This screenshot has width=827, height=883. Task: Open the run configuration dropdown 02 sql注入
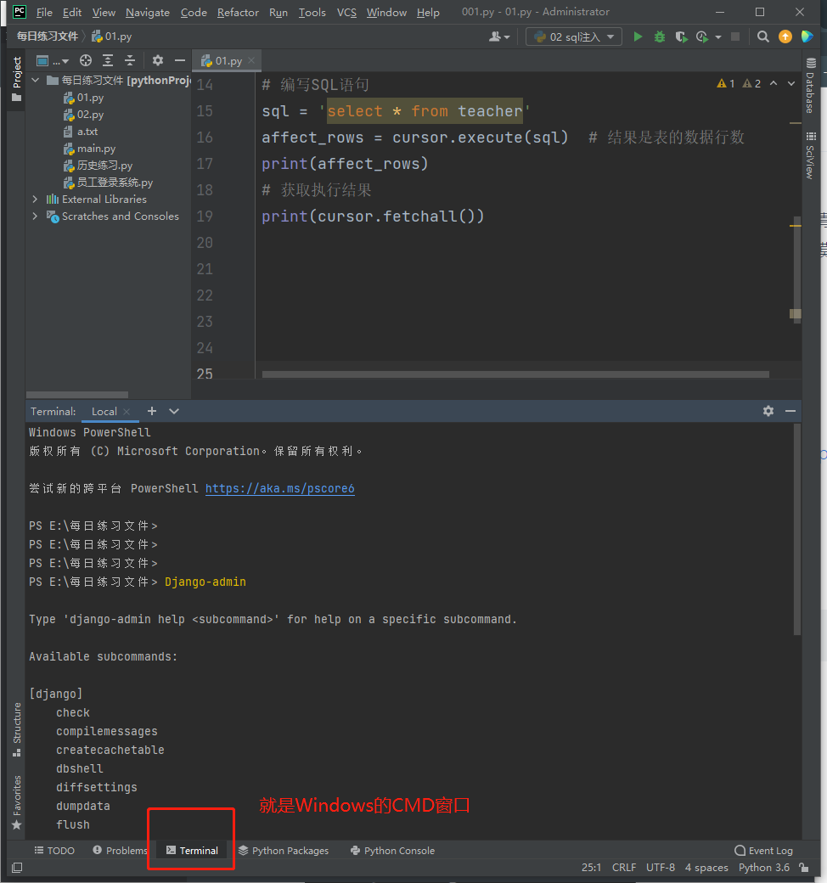[x=573, y=37]
